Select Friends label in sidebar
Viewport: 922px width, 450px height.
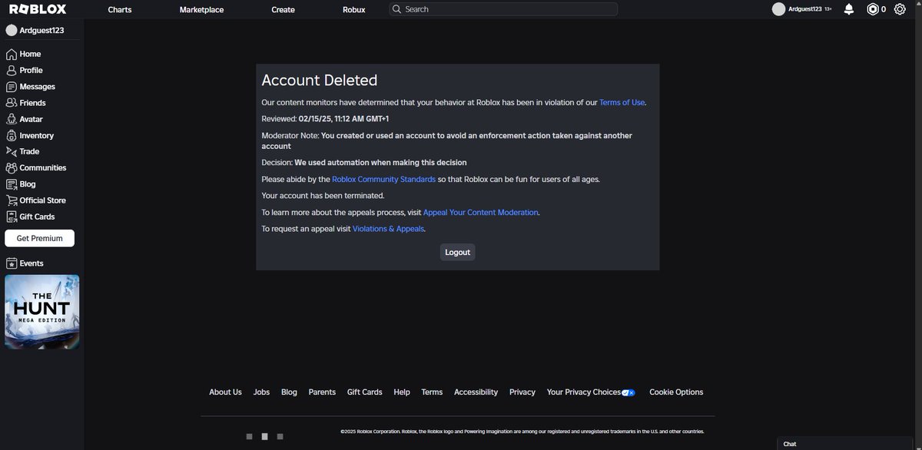click(33, 103)
